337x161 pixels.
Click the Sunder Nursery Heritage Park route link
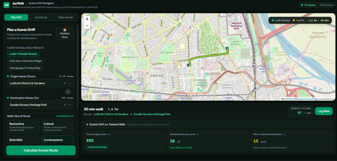[152, 114]
